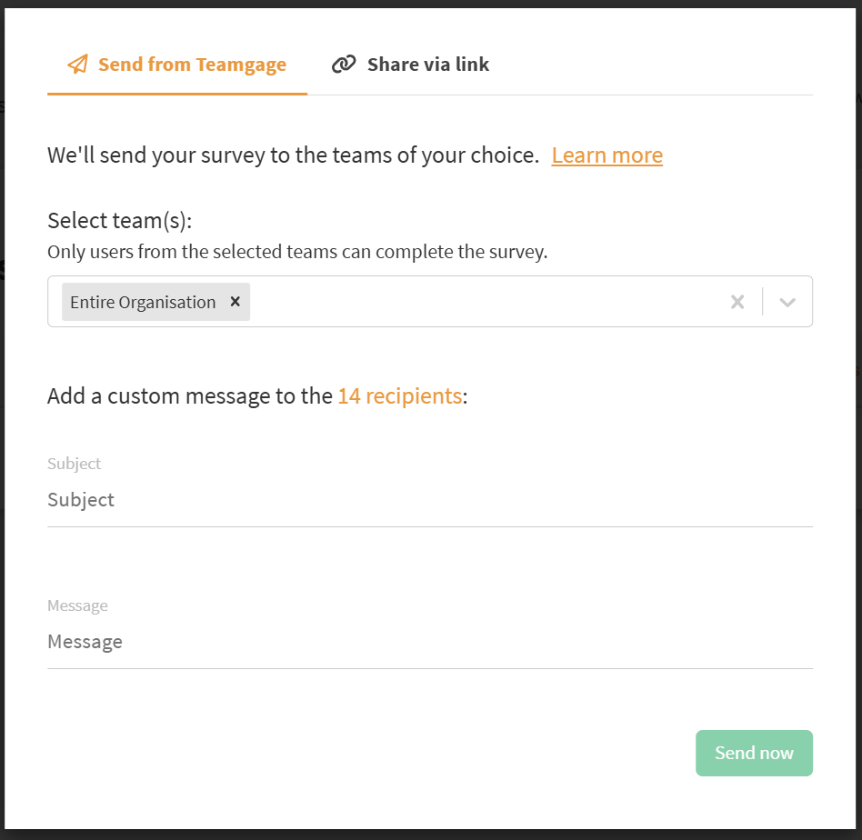
Task: Click the 'Add a custom message' heading
Action: [x=191, y=396]
